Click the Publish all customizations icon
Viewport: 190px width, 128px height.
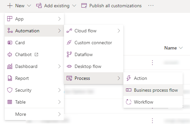click(84, 6)
